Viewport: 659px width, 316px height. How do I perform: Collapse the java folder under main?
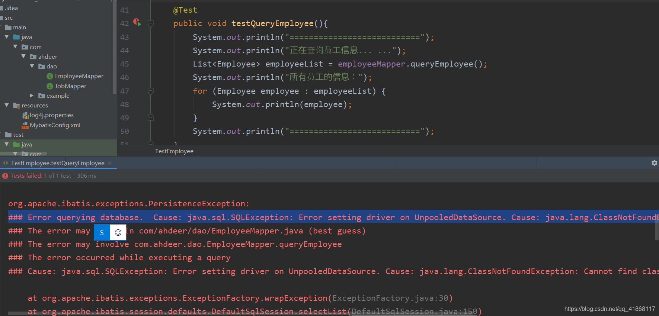7,37
